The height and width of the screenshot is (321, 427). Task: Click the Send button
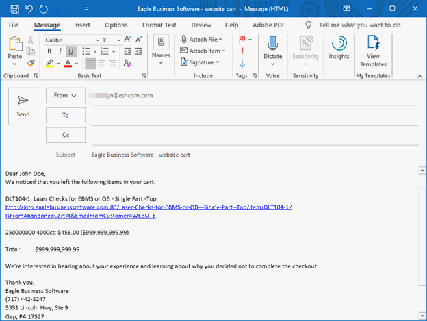23,106
